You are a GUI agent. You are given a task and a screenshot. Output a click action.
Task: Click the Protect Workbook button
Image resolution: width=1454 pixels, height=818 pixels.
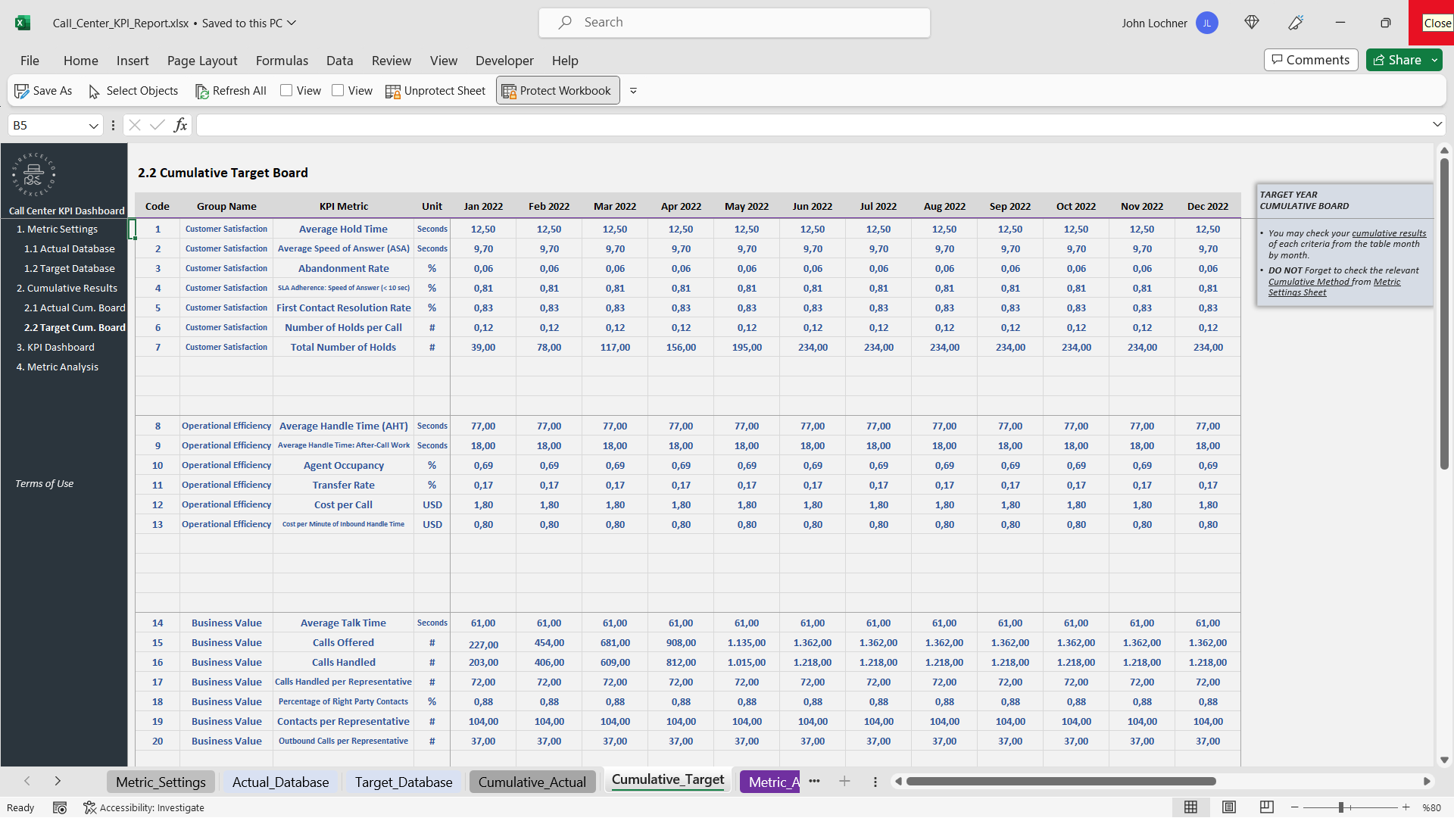click(557, 91)
